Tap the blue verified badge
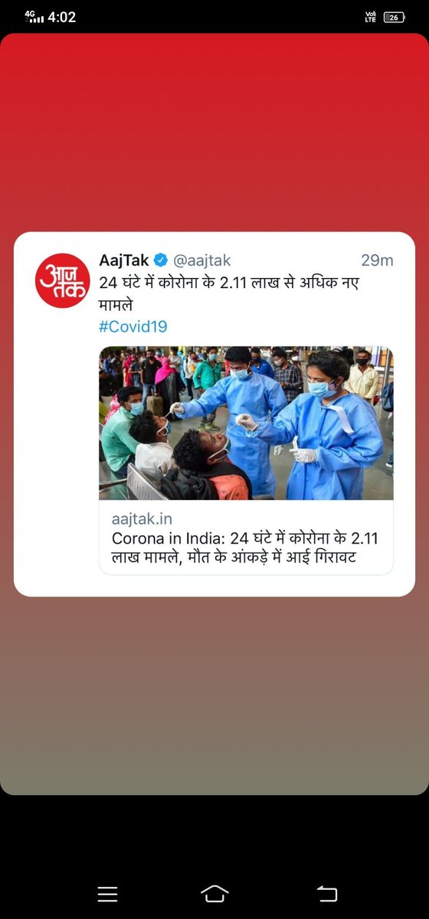The width and height of the screenshot is (429, 919). [162, 260]
